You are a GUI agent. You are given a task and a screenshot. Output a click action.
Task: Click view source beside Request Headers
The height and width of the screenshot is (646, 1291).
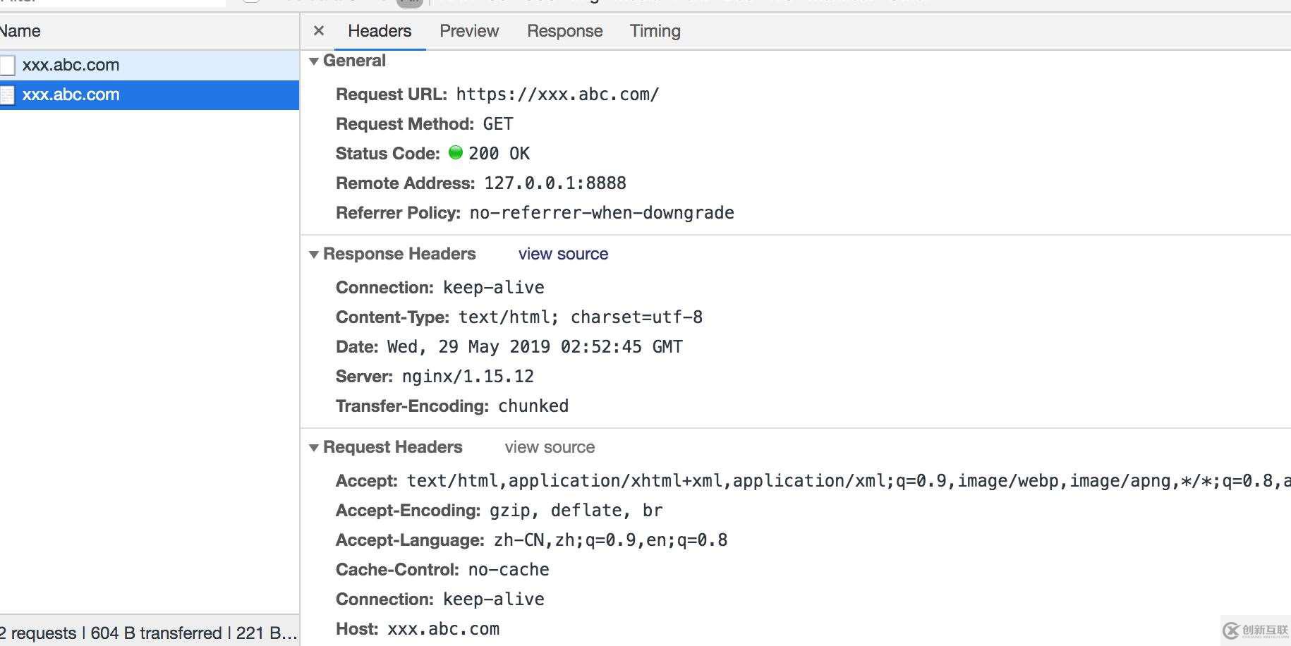(x=550, y=447)
